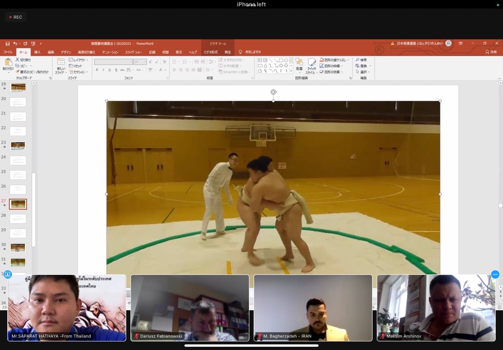
Task: Select slide 23 thumbnail
Action: pyautogui.click(x=18, y=146)
